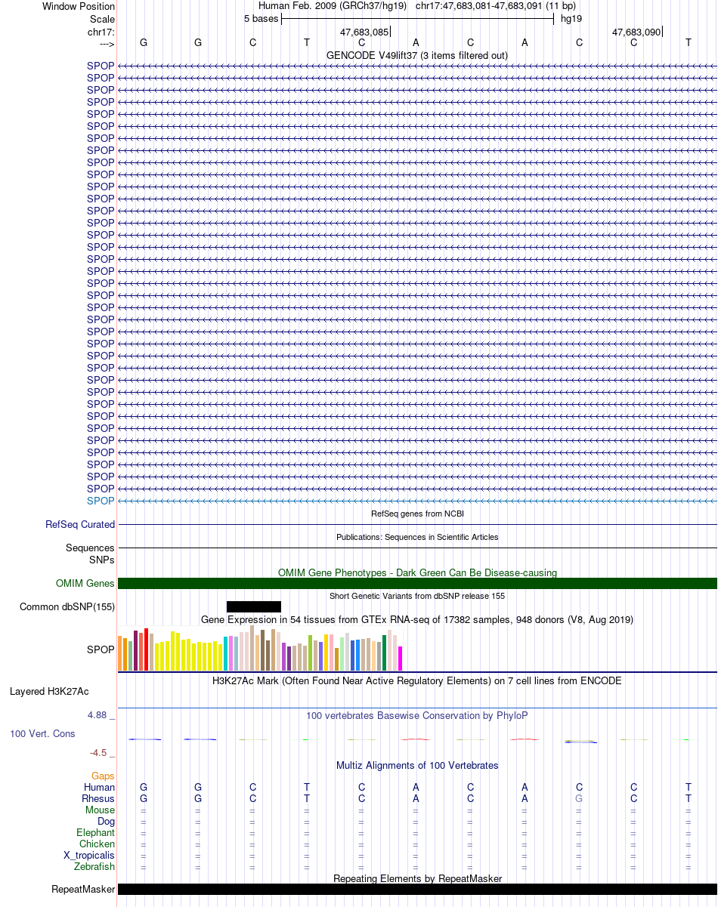
Task: Open GENCODE V49lift37 track title
Action: [x=417, y=55]
